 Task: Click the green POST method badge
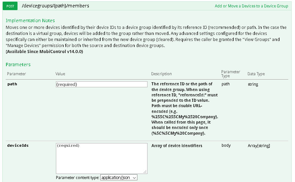(x=10, y=6)
